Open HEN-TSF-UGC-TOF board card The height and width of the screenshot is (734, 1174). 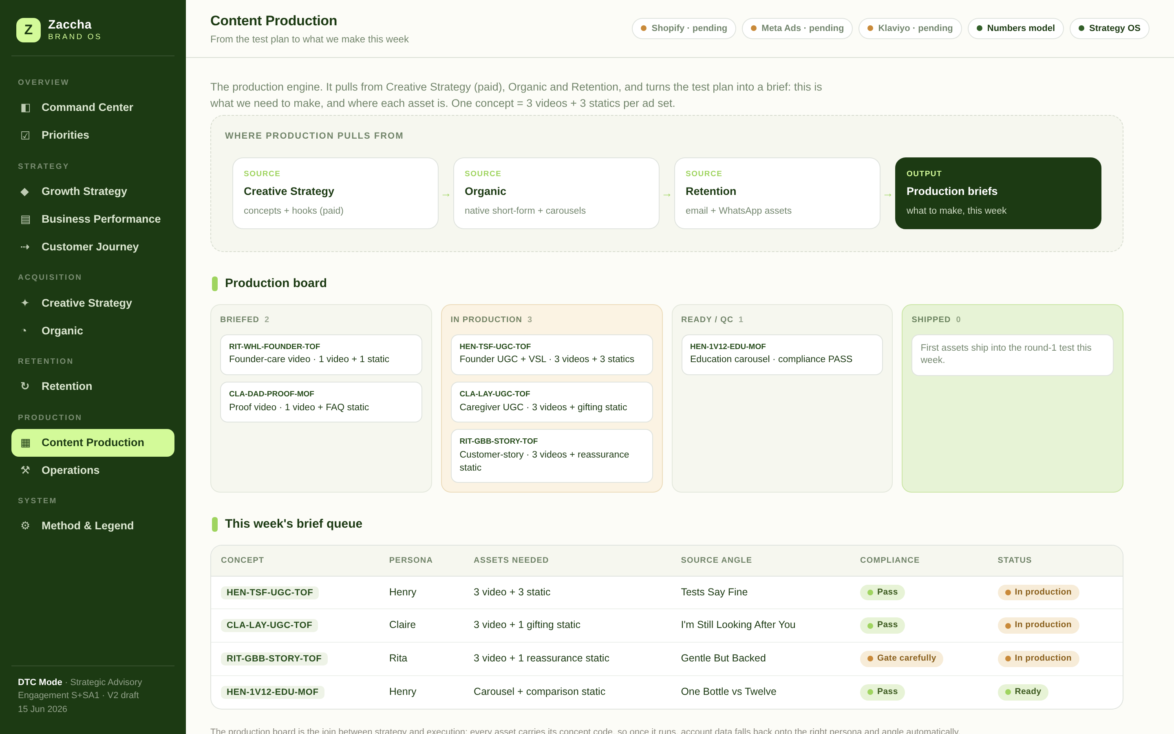552,354
